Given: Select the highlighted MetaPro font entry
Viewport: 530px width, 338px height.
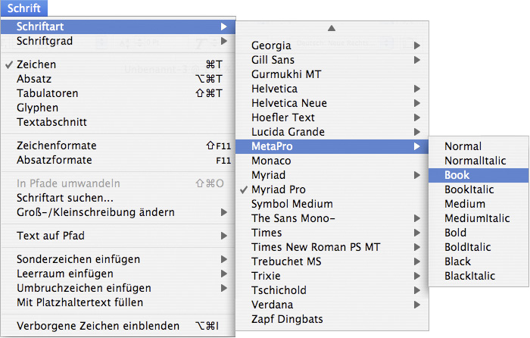Looking at the screenshot, I should [332, 146].
